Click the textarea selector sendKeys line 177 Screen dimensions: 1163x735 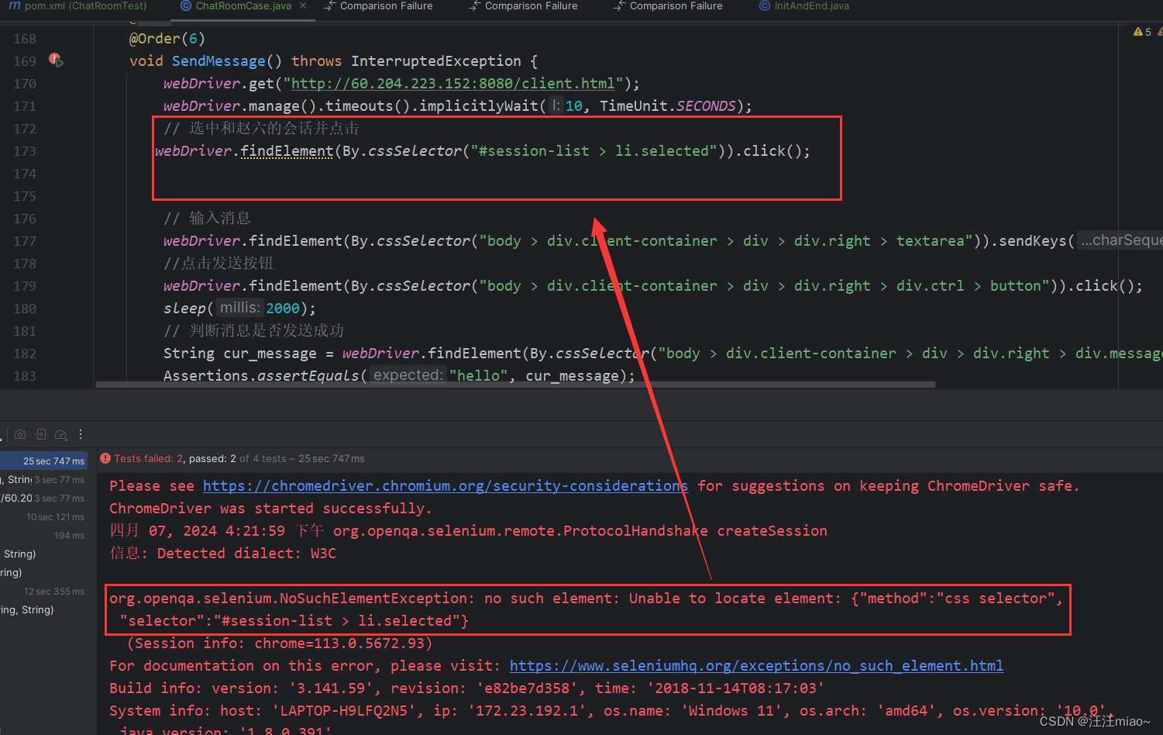(x=662, y=241)
